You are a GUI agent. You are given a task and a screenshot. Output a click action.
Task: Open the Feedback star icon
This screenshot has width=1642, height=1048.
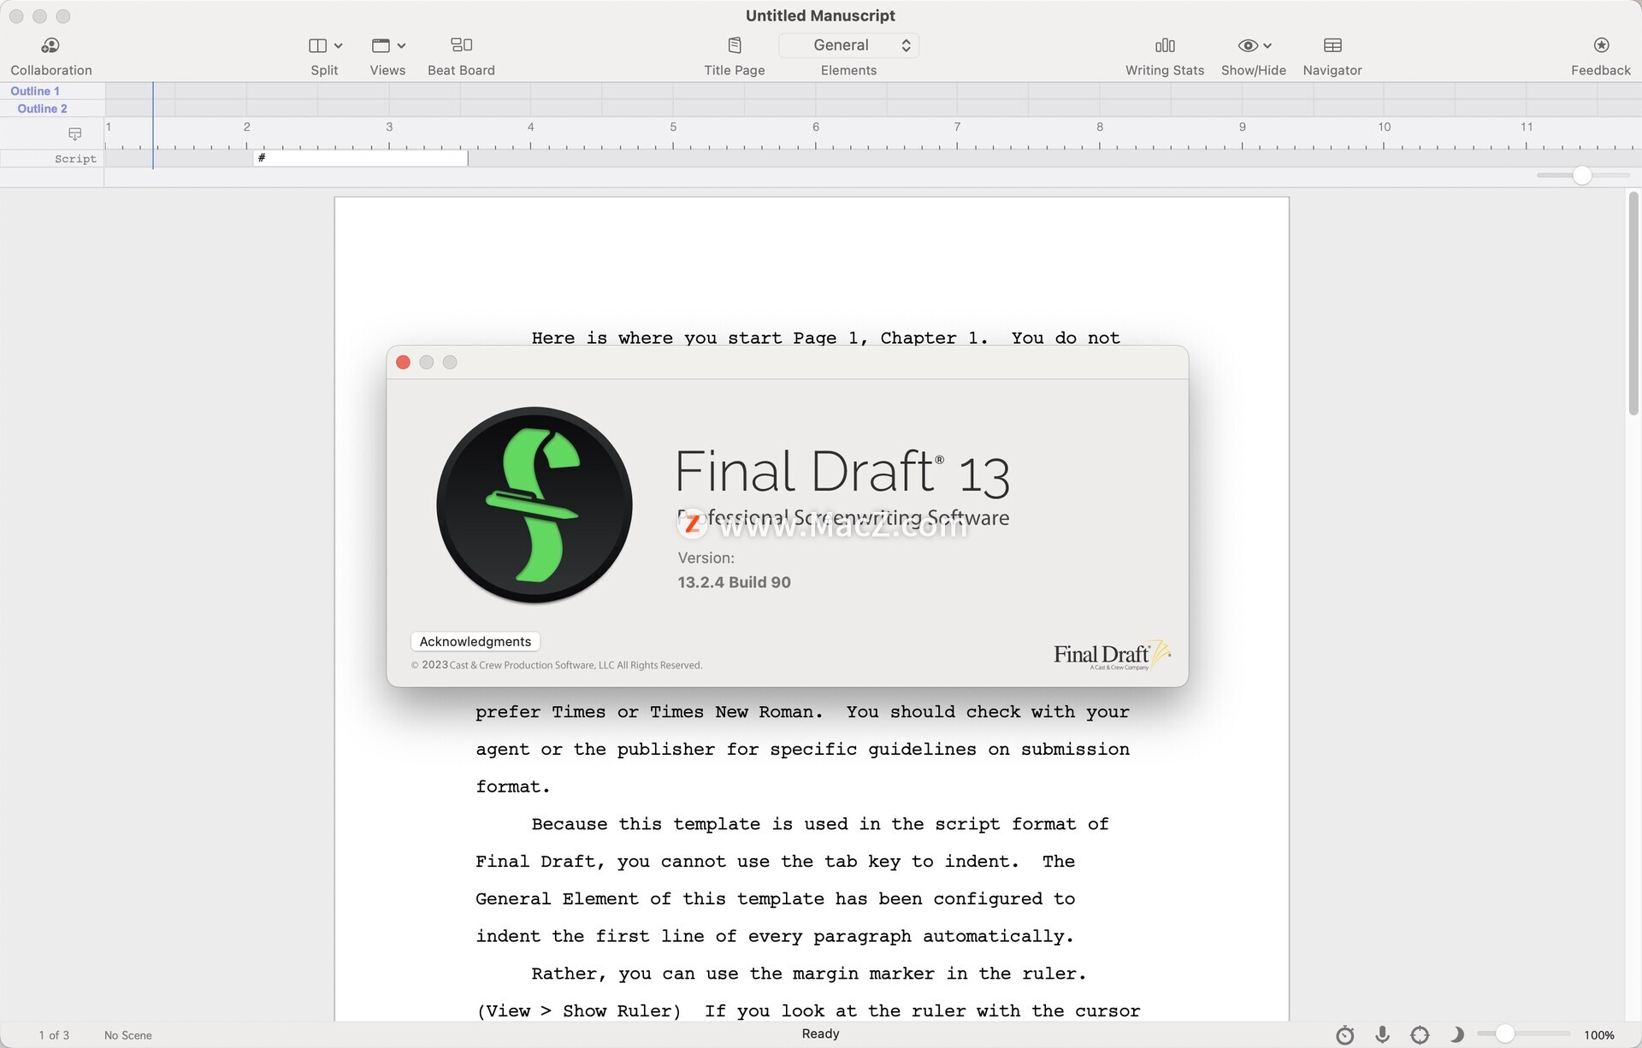click(1601, 45)
